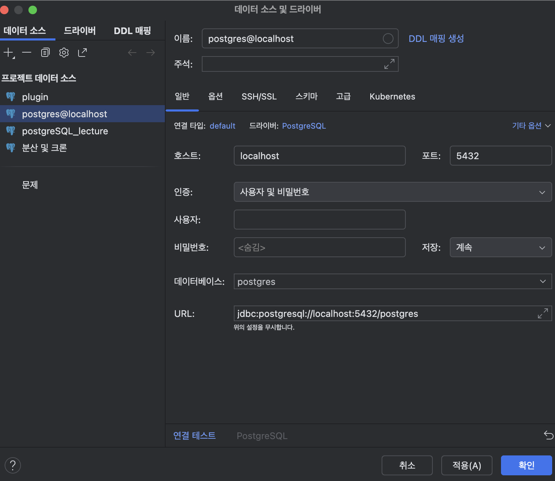Viewport: 555px width, 481px height.
Task: Switch to the 드라이버 tab
Action: [x=80, y=31]
